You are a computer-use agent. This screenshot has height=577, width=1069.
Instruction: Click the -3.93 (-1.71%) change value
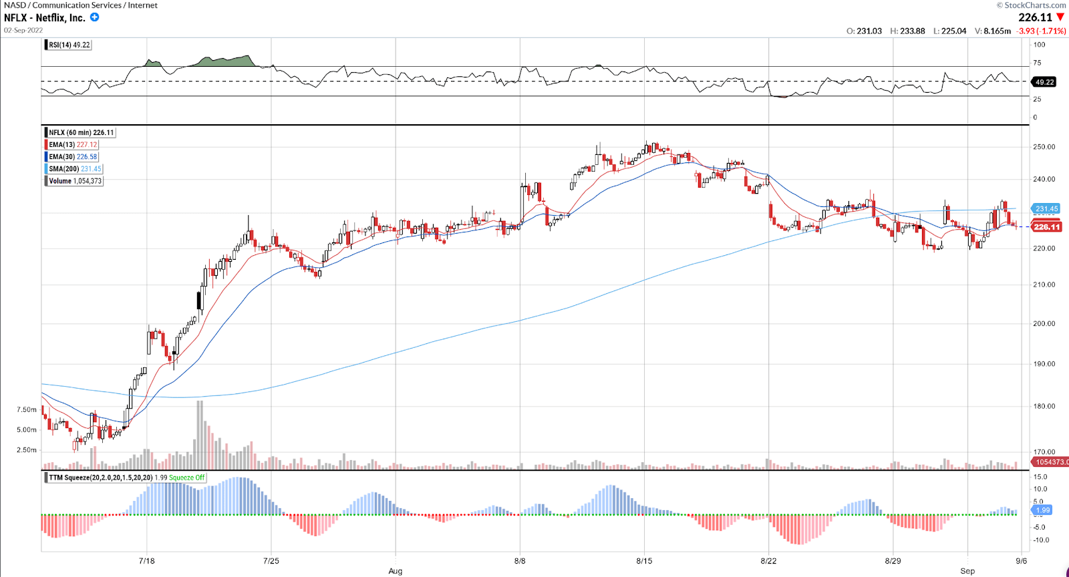point(1042,31)
